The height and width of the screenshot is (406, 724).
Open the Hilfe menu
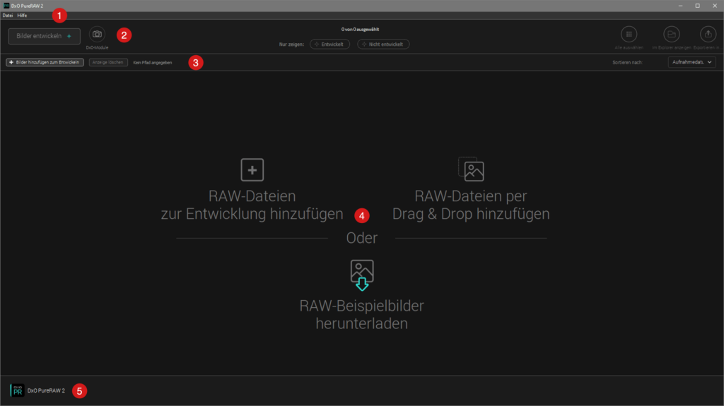coord(22,16)
